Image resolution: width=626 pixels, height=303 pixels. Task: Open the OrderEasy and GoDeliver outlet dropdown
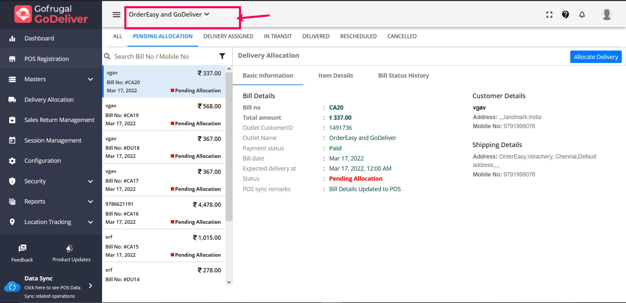click(169, 14)
